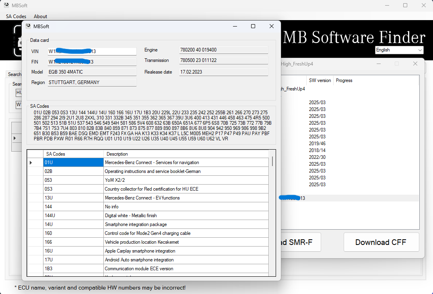Open the SA Codes menu
This screenshot has width=433, height=294.
(x=16, y=16)
